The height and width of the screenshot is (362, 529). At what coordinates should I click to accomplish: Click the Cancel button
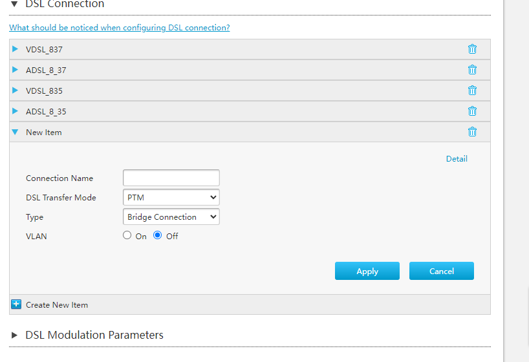(441, 271)
